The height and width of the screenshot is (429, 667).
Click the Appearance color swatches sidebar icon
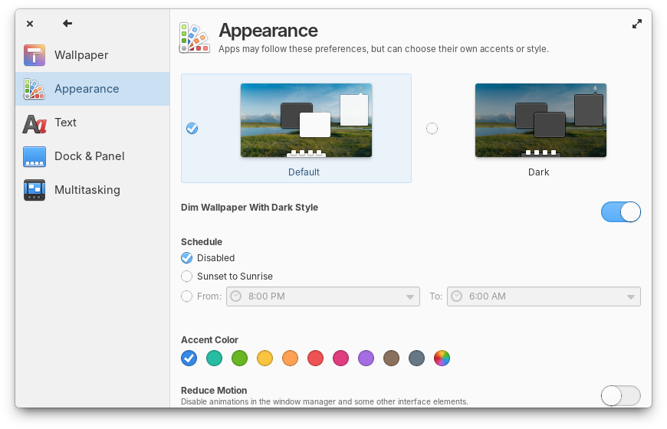pyautogui.click(x=34, y=89)
